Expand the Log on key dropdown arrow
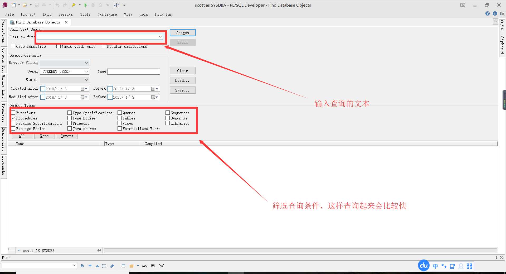506x274 pixels. click(80, 5)
